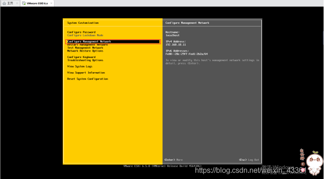Click the System Customization heading
Viewport: 324px width, 179px height.
click(83, 23)
